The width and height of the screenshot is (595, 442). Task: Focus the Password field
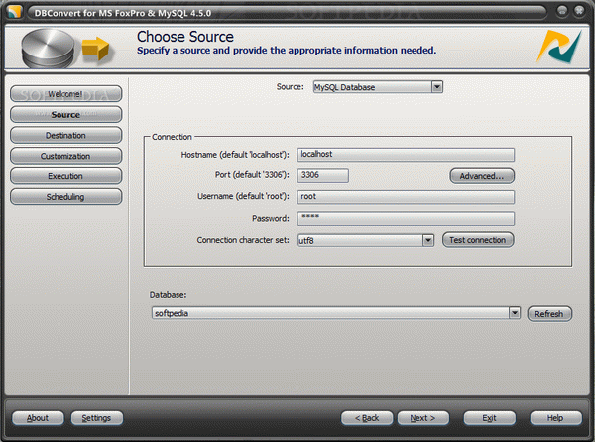(x=406, y=219)
